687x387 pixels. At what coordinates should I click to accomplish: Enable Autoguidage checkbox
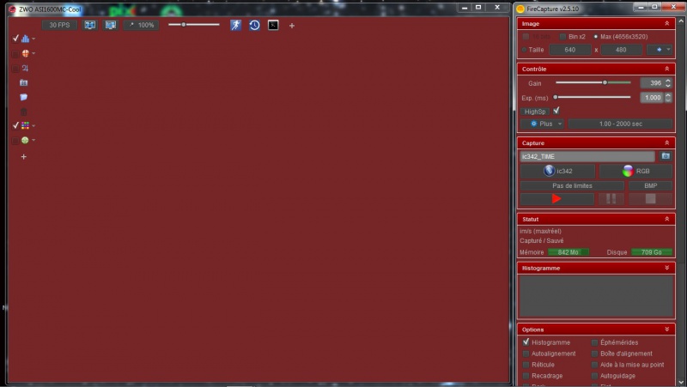point(594,376)
